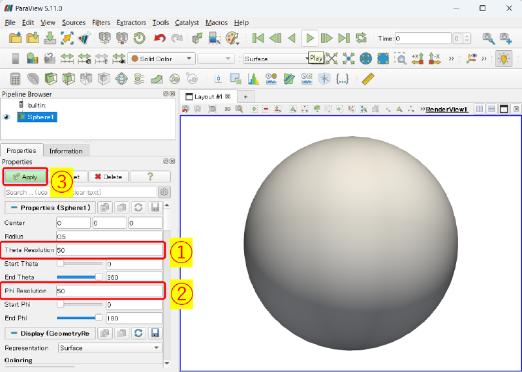
Task: Switch to the Information tab
Action: click(66, 150)
